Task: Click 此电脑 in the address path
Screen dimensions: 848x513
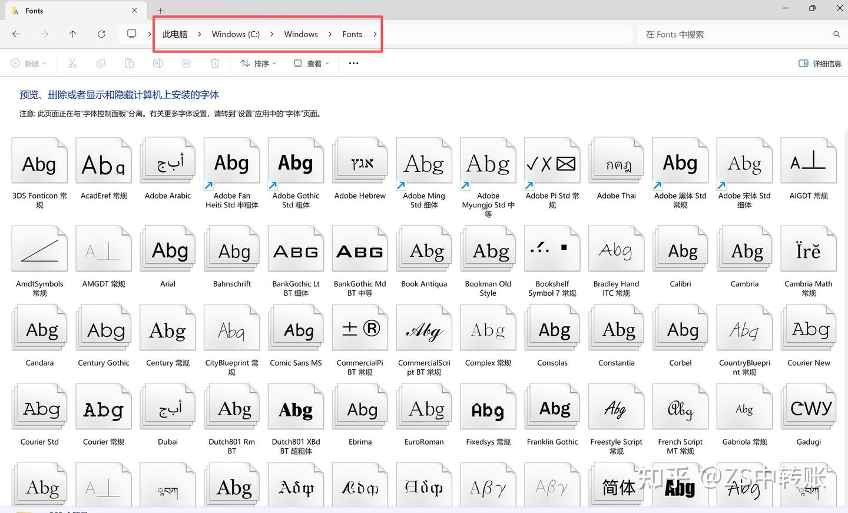Action: (175, 34)
